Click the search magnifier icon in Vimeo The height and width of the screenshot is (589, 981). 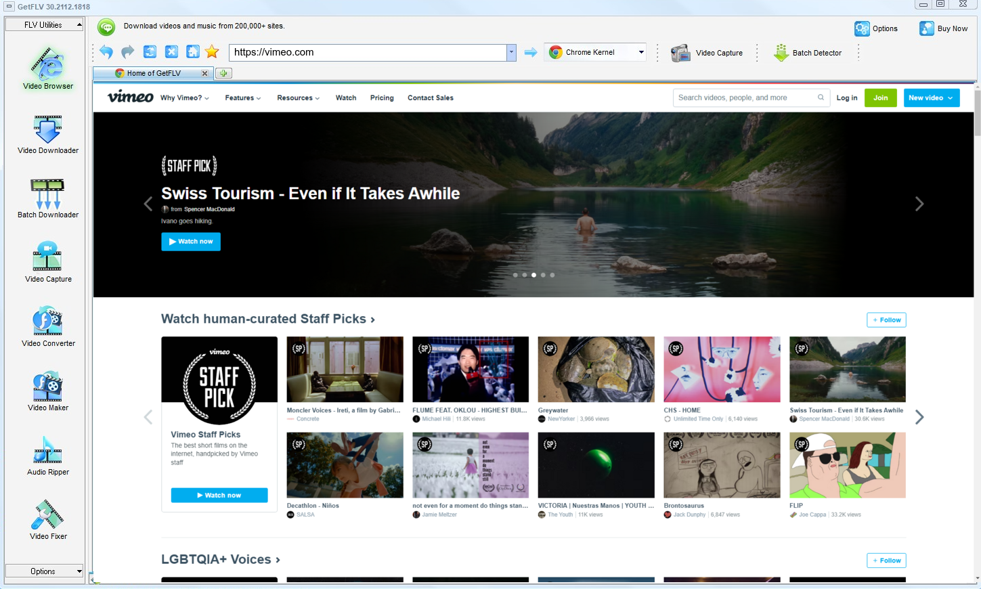pos(821,97)
